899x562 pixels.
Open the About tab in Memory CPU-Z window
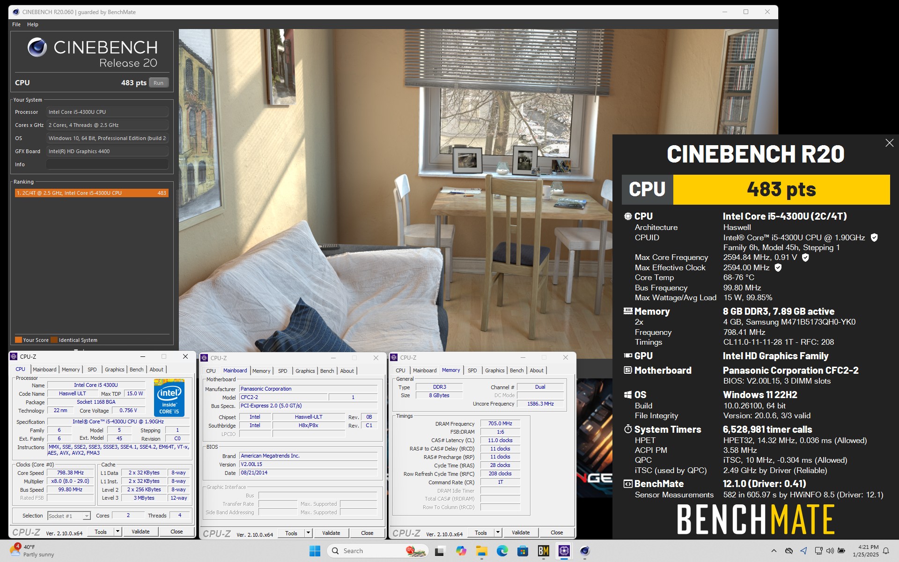tap(537, 370)
